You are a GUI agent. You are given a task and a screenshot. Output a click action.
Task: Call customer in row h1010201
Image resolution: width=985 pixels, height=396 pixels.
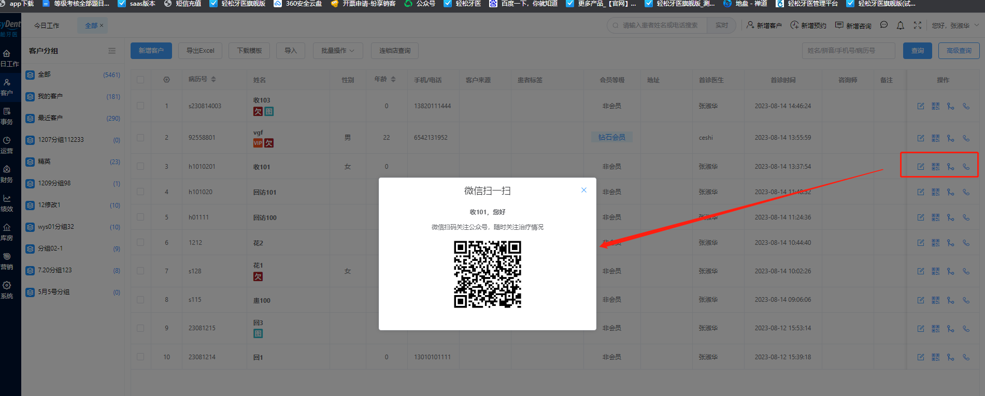pyautogui.click(x=966, y=167)
